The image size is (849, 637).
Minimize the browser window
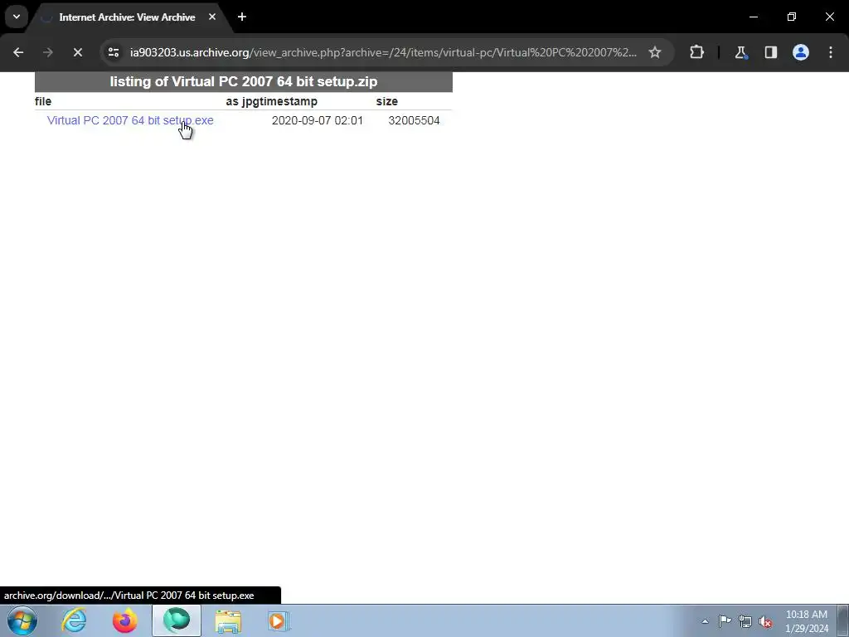(x=753, y=17)
